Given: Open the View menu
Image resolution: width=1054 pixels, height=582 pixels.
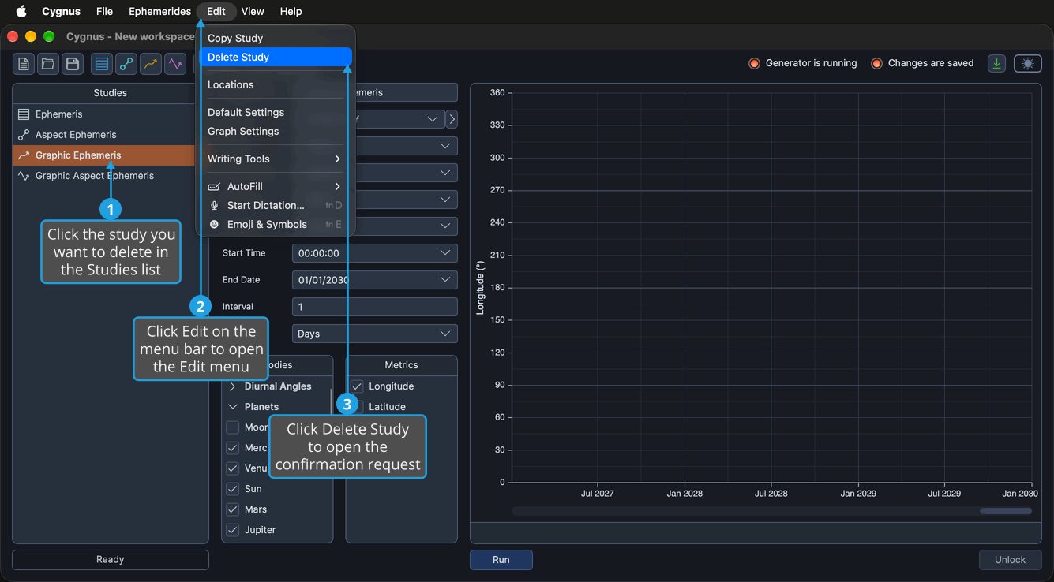Looking at the screenshot, I should (253, 11).
